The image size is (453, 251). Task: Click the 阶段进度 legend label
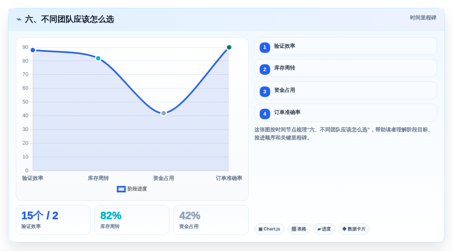pos(137,189)
